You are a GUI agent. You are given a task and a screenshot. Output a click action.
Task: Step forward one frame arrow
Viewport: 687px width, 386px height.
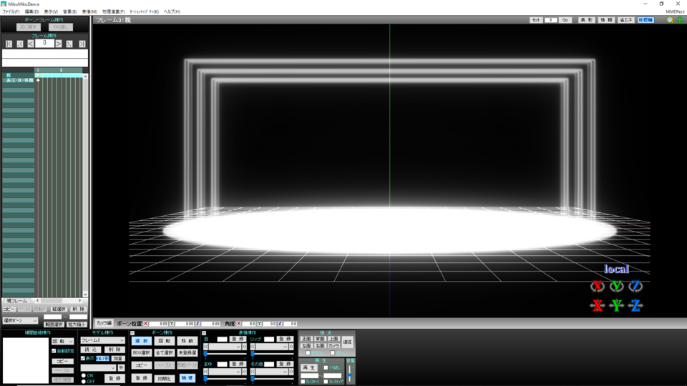pos(58,44)
